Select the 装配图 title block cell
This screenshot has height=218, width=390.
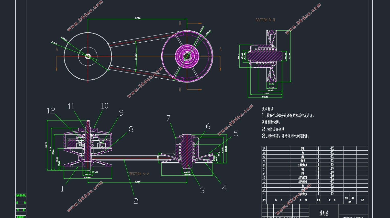click(324, 213)
